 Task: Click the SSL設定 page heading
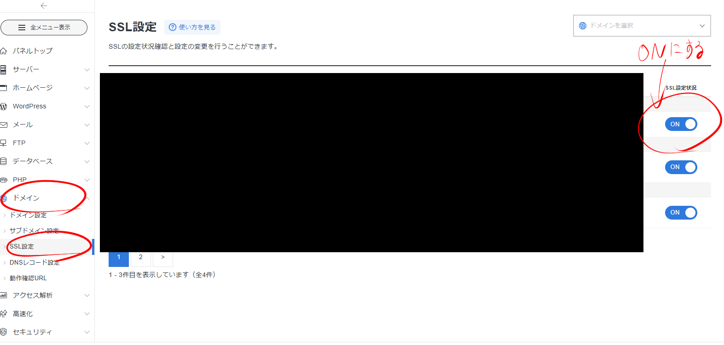[x=133, y=27]
